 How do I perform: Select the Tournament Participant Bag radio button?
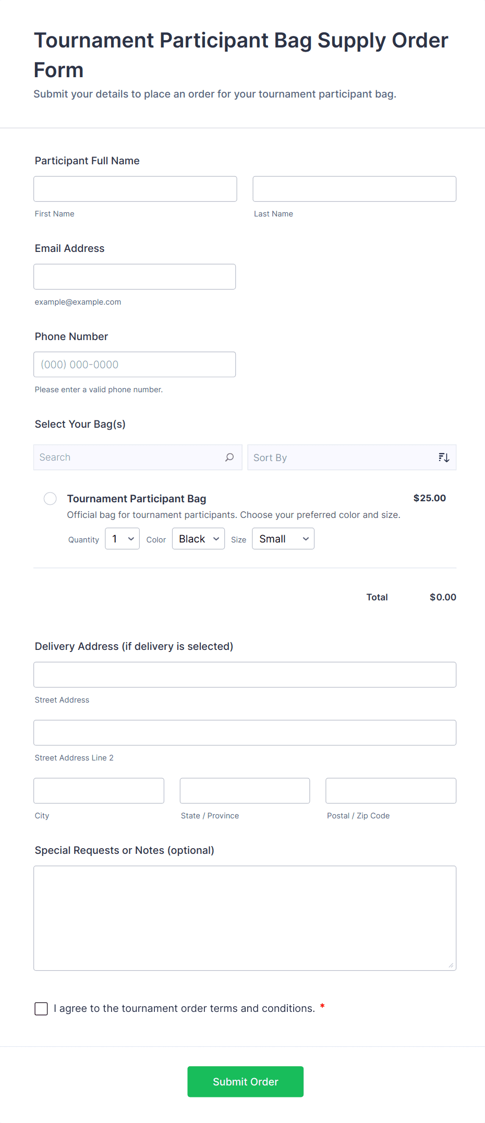50,499
